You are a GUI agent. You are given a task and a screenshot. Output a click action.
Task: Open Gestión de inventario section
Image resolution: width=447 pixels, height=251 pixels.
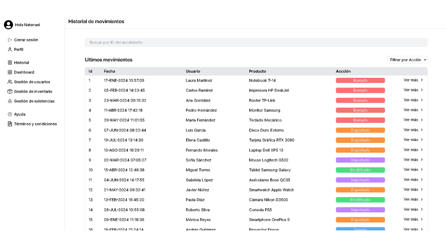pyautogui.click(x=33, y=92)
